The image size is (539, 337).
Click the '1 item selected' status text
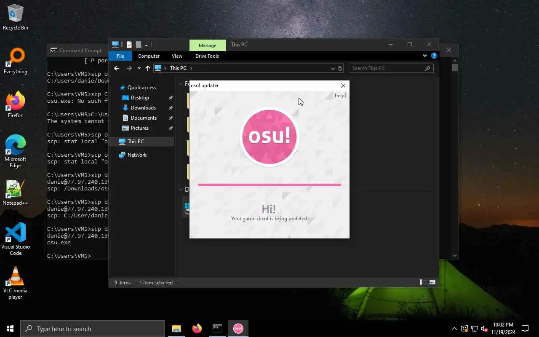click(x=156, y=283)
